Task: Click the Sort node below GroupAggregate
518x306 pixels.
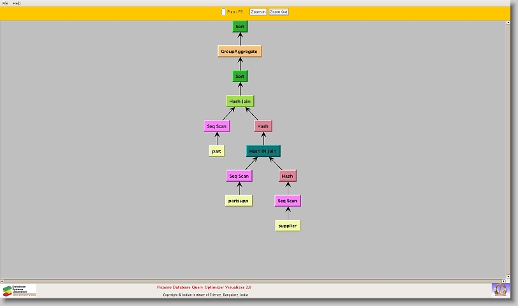Action: (x=240, y=76)
